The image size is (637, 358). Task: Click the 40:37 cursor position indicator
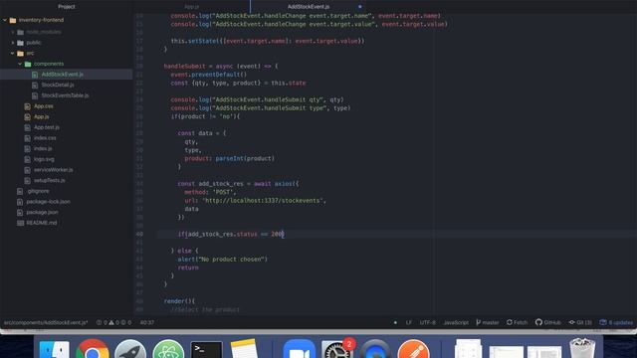coord(146,322)
